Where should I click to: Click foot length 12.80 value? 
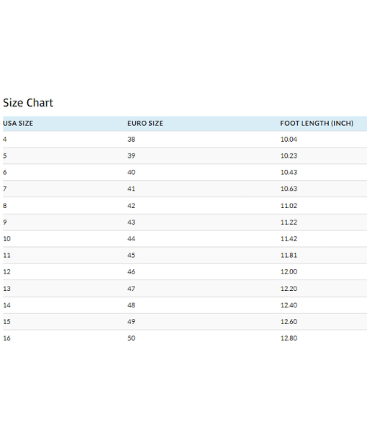(x=288, y=338)
